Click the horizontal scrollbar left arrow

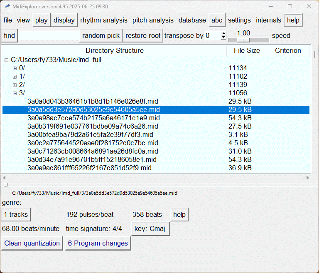(x=4, y=178)
